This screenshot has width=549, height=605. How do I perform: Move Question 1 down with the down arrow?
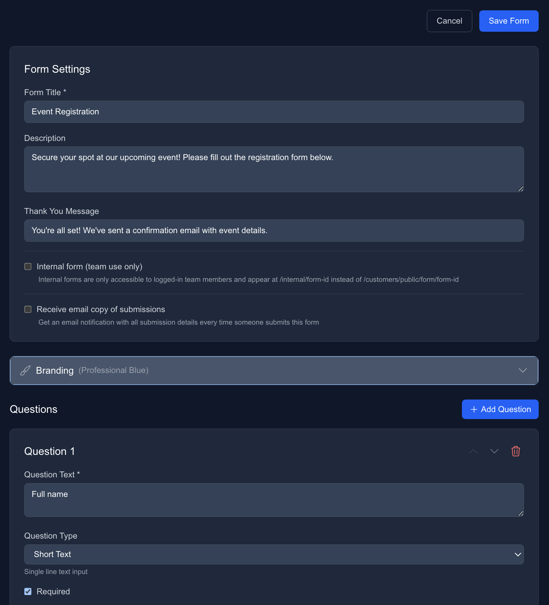click(x=494, y=451)
